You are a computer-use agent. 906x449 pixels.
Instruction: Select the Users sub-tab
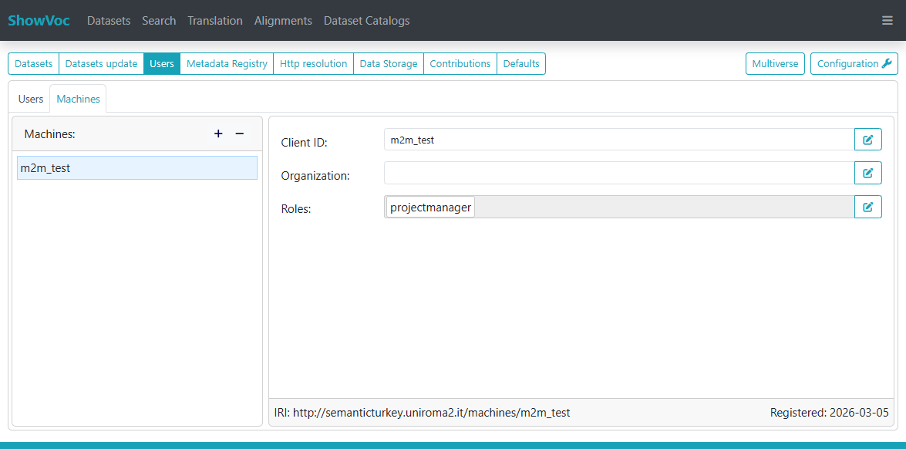click(31, 99)
